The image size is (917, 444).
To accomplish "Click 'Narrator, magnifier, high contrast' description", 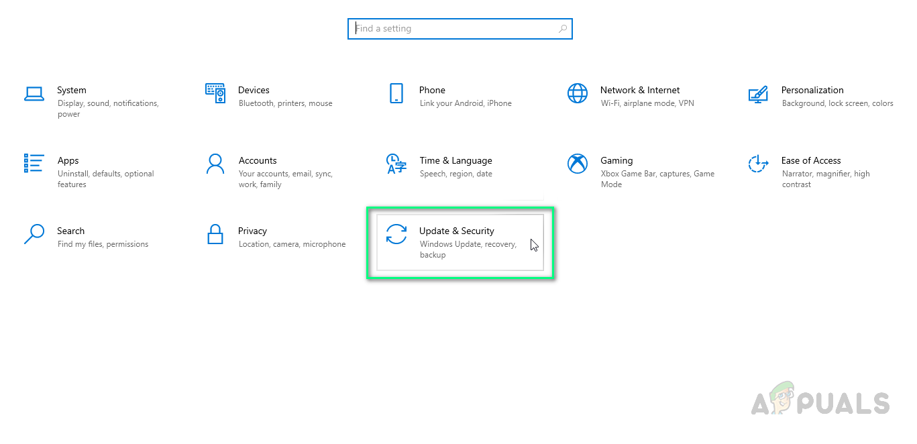I will coord(826,179).
